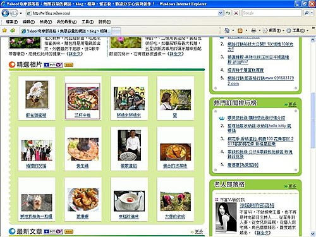Viewport: 316px width, 237px height.
Task: Open the Print options dropdown arrow
Action: 260,31
